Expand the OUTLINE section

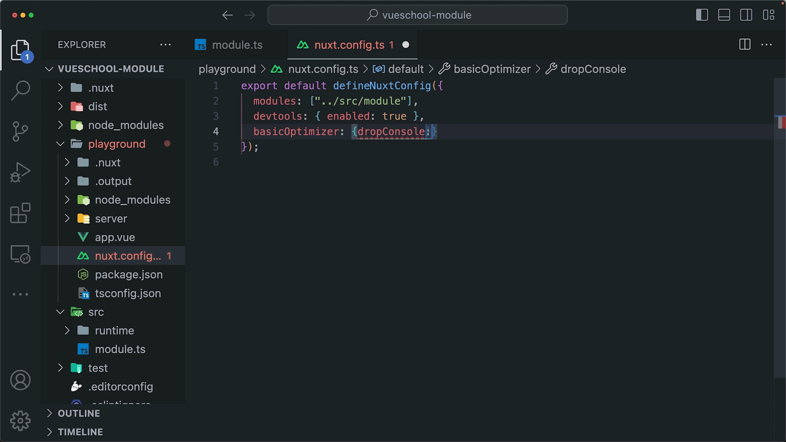113,413
